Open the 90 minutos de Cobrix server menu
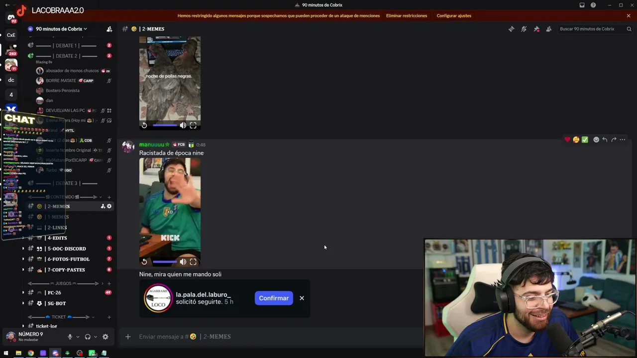Image resolution: width=637 pixels, height=358 pixels. coord(61,29)
